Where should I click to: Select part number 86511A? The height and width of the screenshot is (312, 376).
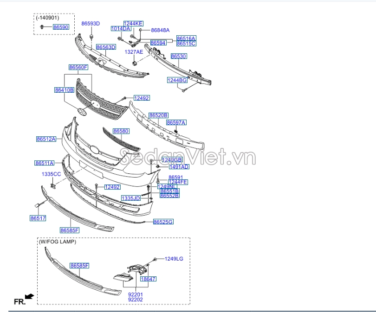coord(45,163)
